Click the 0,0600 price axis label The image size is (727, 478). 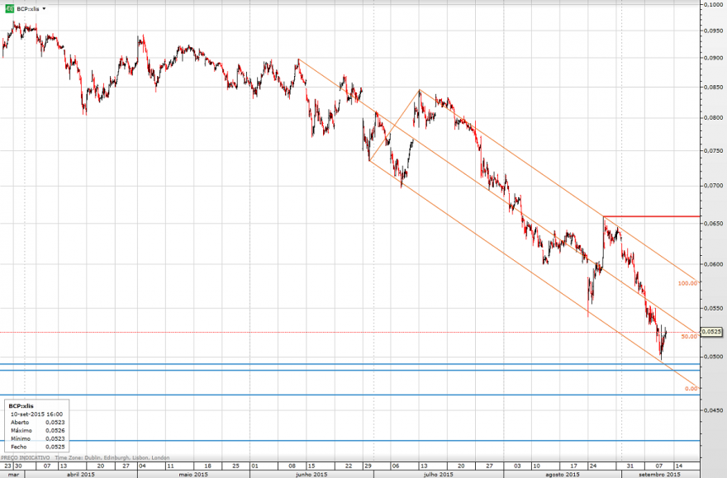click(713, 264)
